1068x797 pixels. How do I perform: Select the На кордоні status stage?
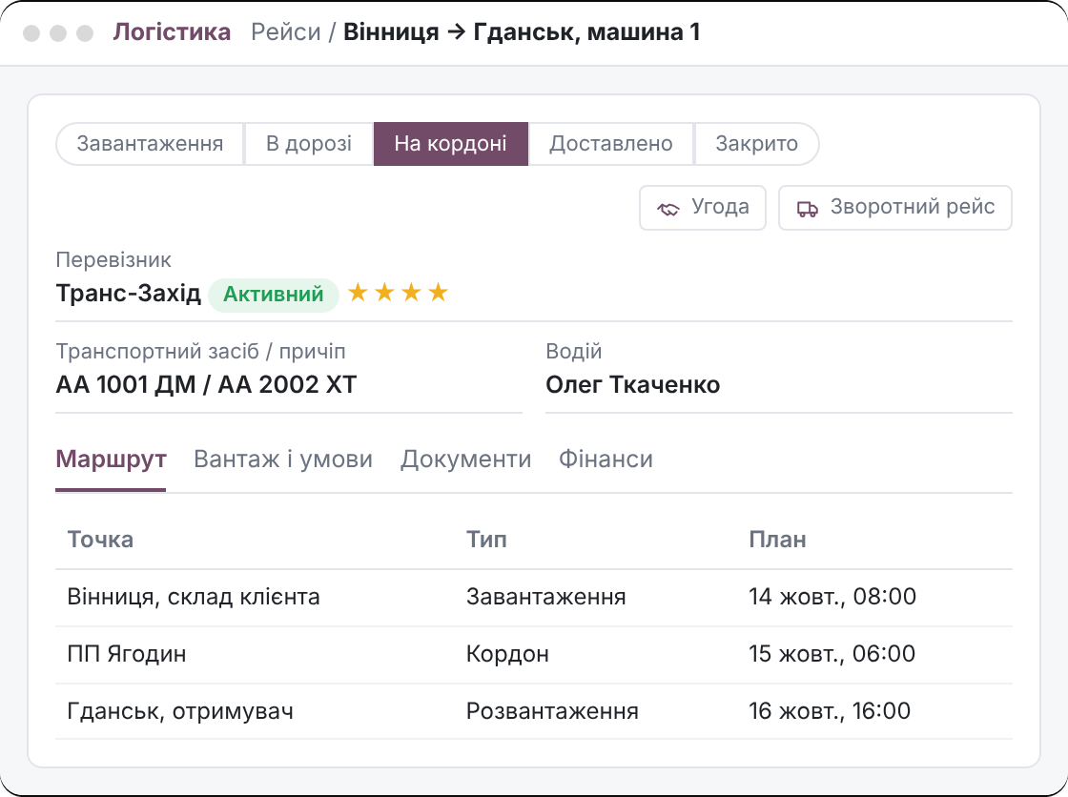[450, 144]
